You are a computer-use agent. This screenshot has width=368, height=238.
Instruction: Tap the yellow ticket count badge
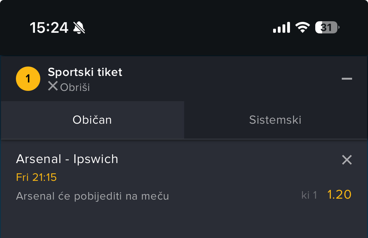click(28, 79)
